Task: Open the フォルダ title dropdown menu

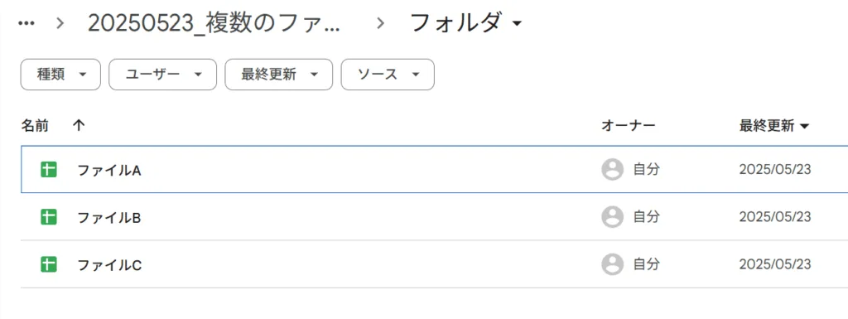Action: pos(466,22)
